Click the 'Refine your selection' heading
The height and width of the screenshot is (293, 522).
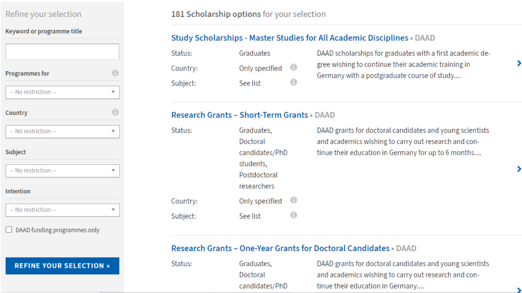43,14
